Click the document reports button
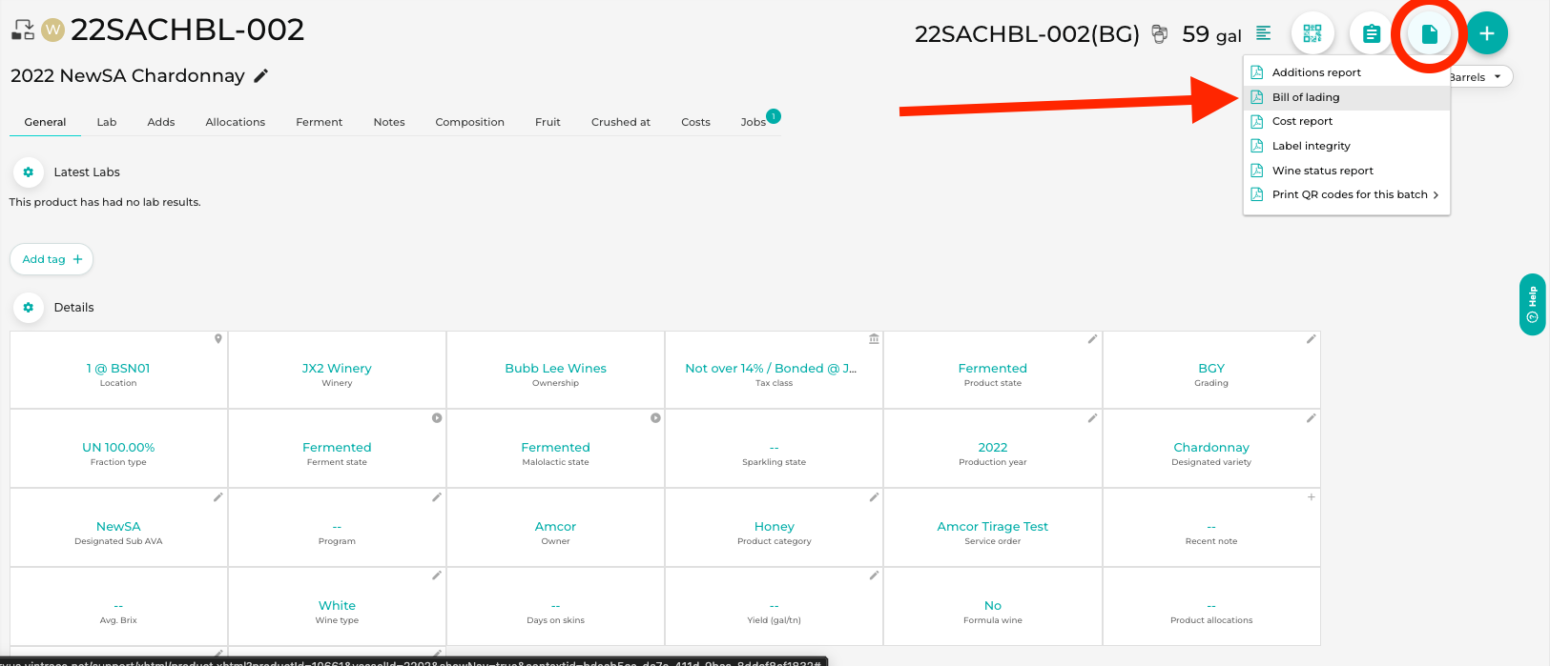Viewport: 1550px width, 666px height. point(1429,33)
